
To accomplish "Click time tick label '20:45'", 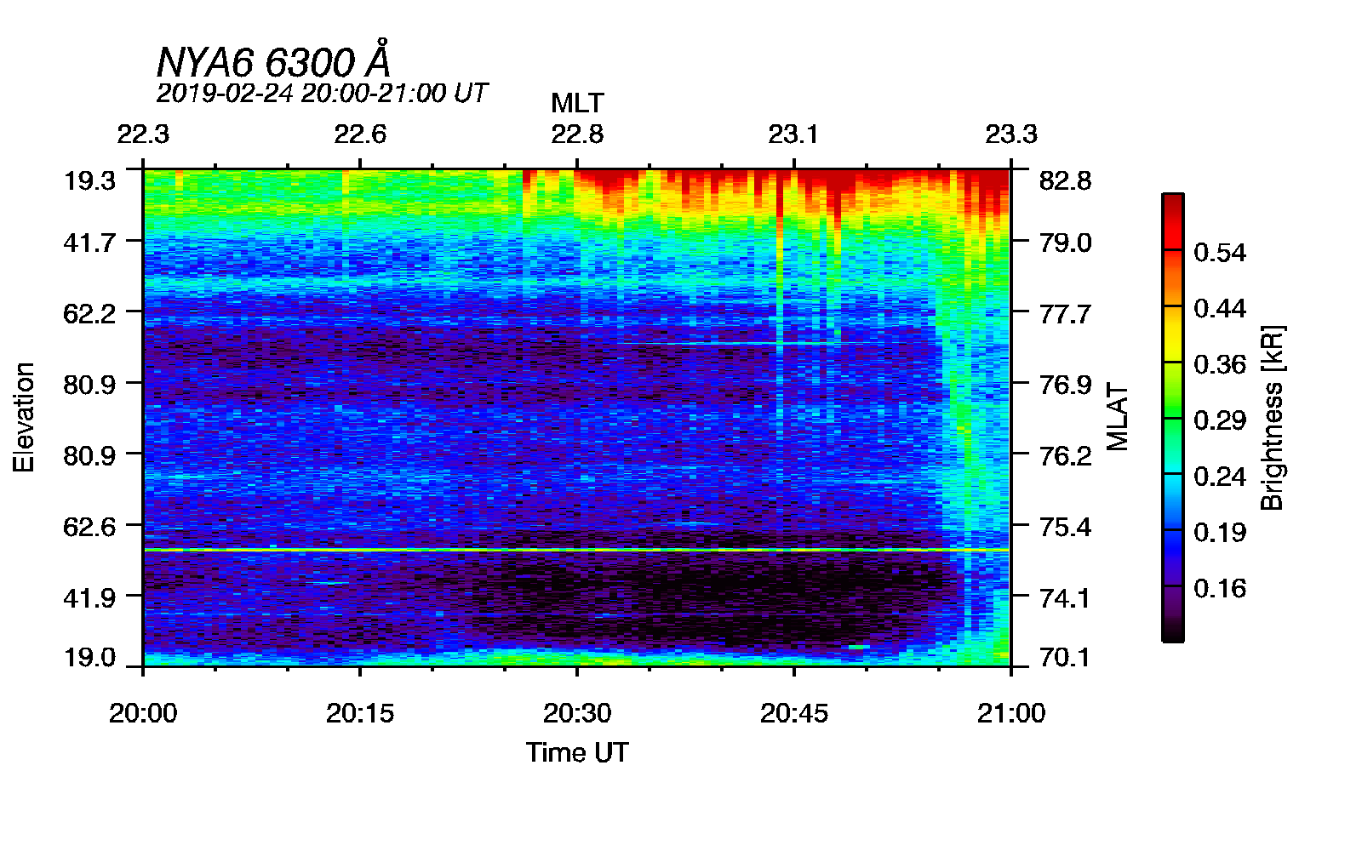I will (793, 713).
